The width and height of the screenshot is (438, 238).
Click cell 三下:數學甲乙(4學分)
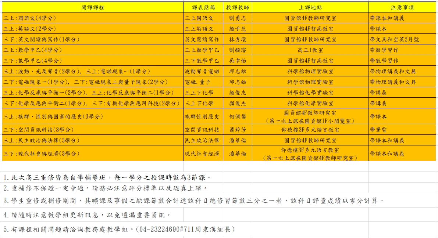pyautogui.click(x=93, y=61)
